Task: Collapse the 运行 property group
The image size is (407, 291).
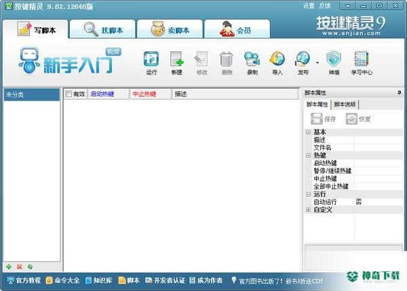Action: [x=308, y=194]
